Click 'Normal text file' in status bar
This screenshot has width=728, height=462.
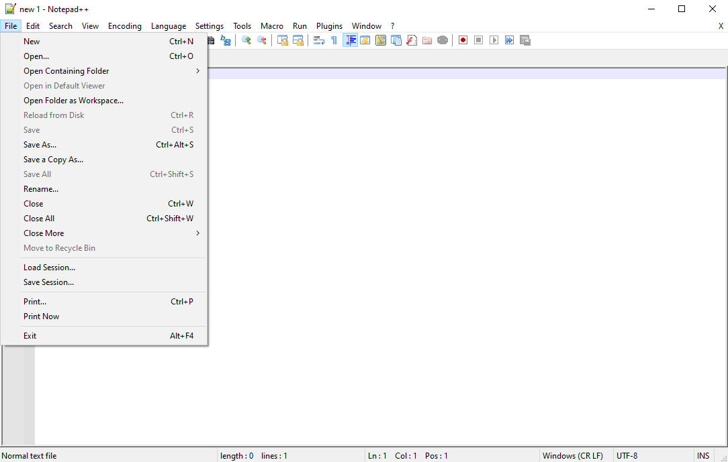tap(30, 456)
